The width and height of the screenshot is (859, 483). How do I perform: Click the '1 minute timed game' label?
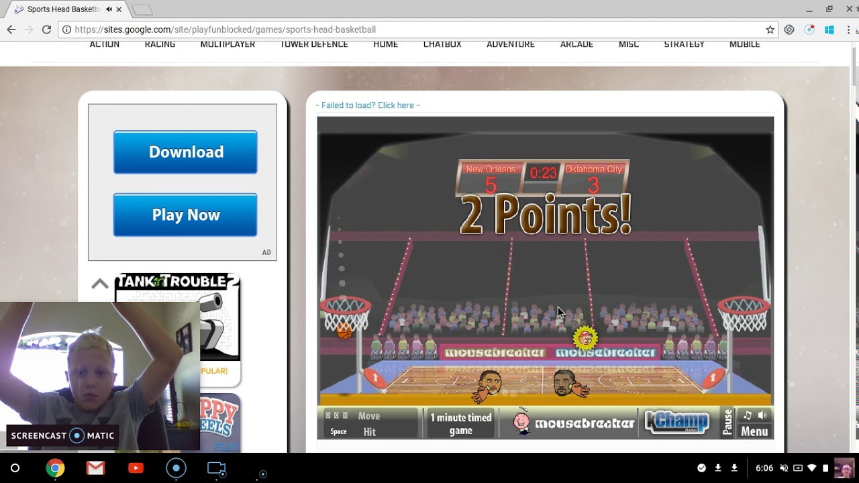(461, 424)
